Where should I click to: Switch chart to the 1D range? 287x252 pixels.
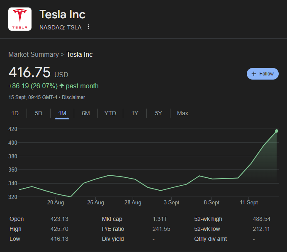[15, 113]
